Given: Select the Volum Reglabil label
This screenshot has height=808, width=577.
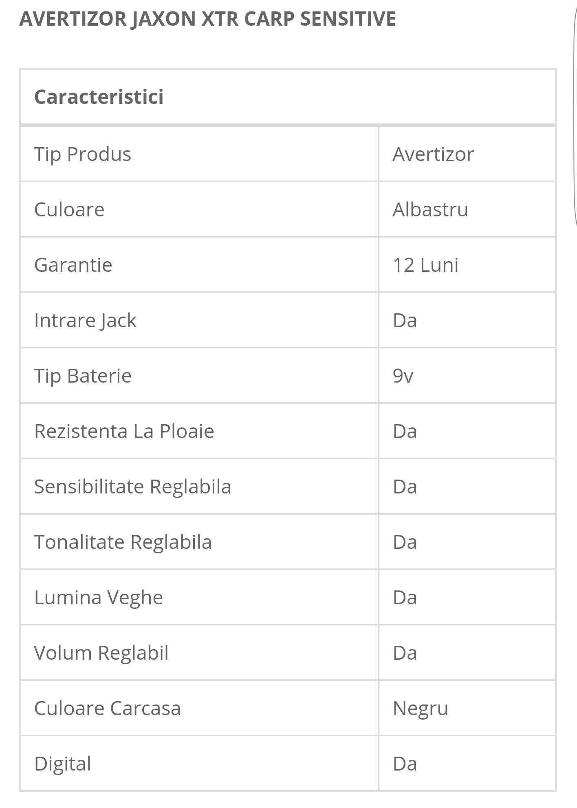Looking at the screenshot, I should (101, 653).
